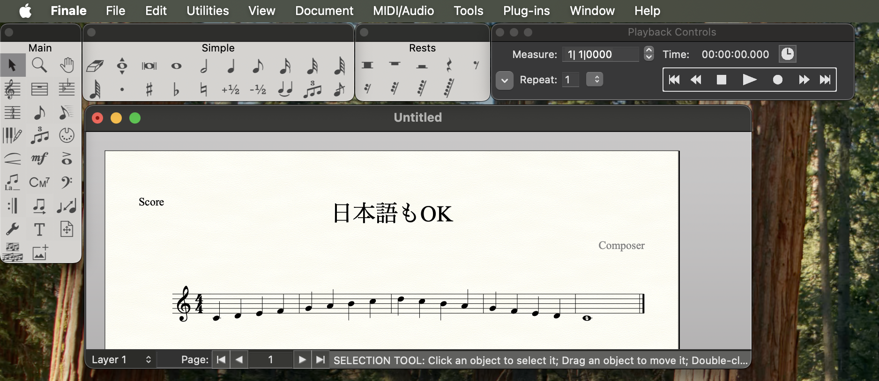Select the Key Signature tool
The height and width of the screenshot is (381, 879).
pyautogui.click(x=67, y=89)
